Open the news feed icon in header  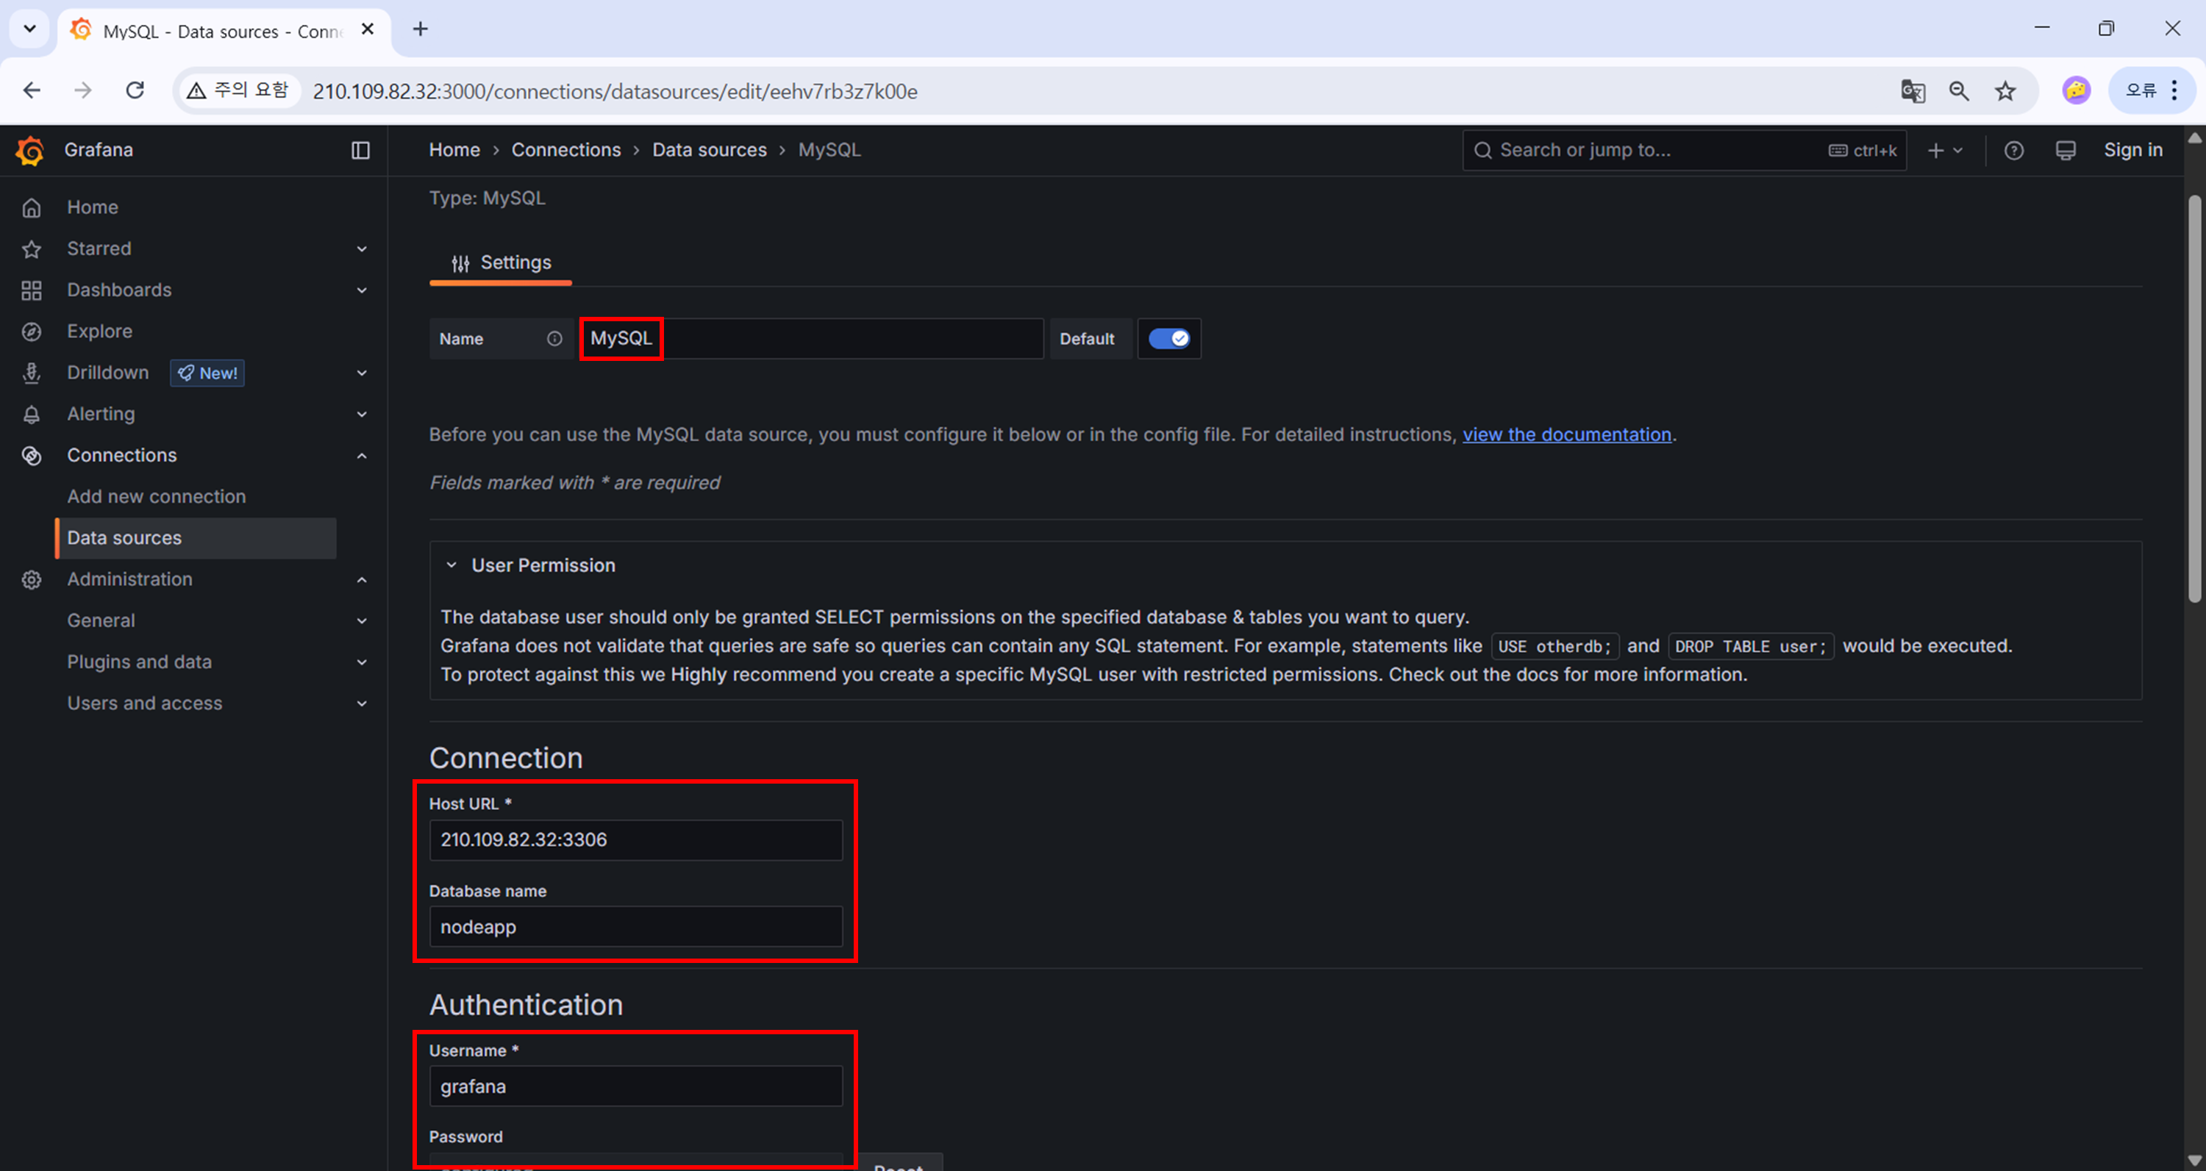[x=2065, y=151]
